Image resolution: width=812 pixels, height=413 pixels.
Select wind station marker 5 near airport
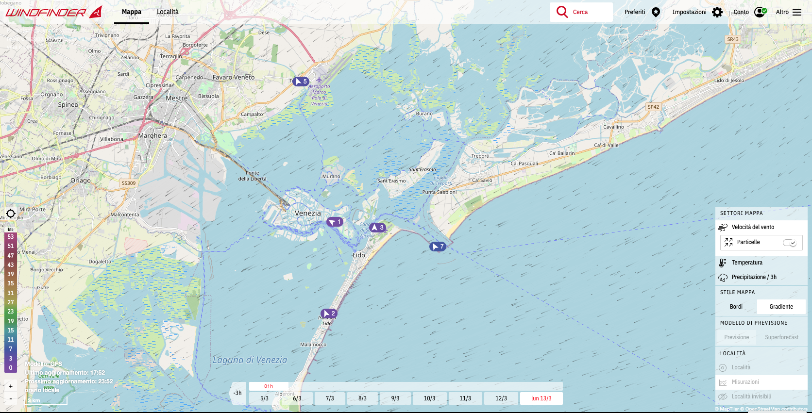coord(301,82)
